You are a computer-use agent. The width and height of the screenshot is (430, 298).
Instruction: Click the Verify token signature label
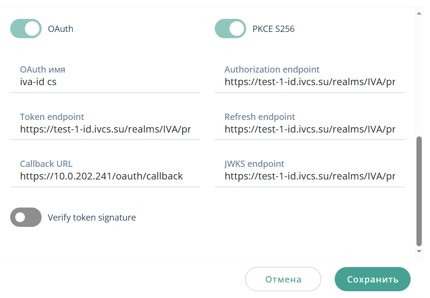click(91, 217)
